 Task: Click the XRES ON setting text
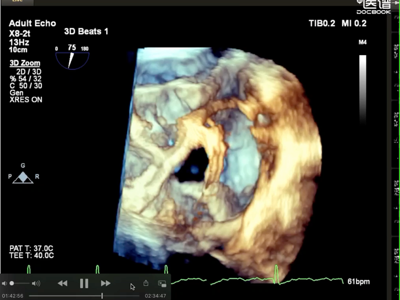tap(25, 100)
